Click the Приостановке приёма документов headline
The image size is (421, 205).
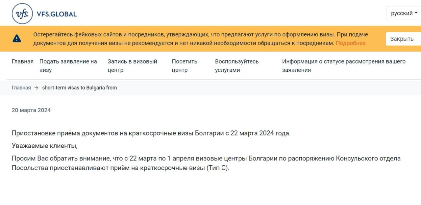[151, 133]
